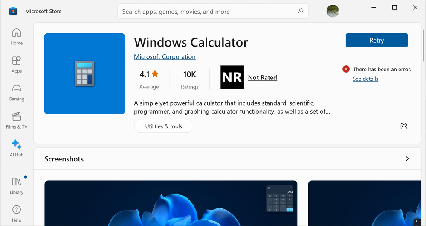Click the Screenshots heading

click(64, 159)
